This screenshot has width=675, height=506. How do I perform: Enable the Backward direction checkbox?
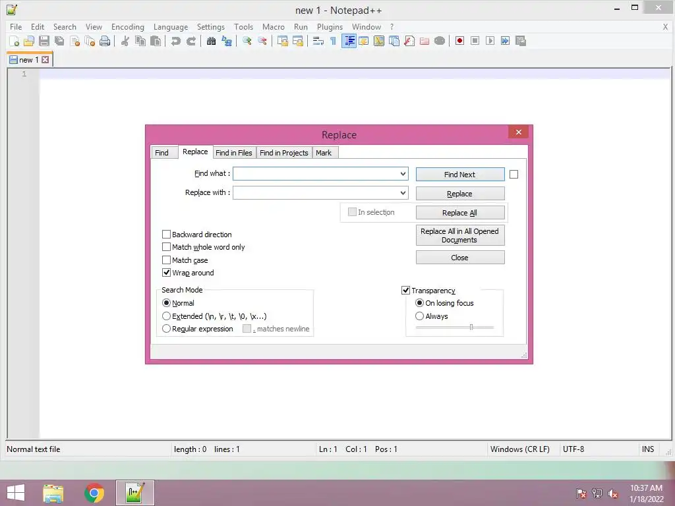166,235
